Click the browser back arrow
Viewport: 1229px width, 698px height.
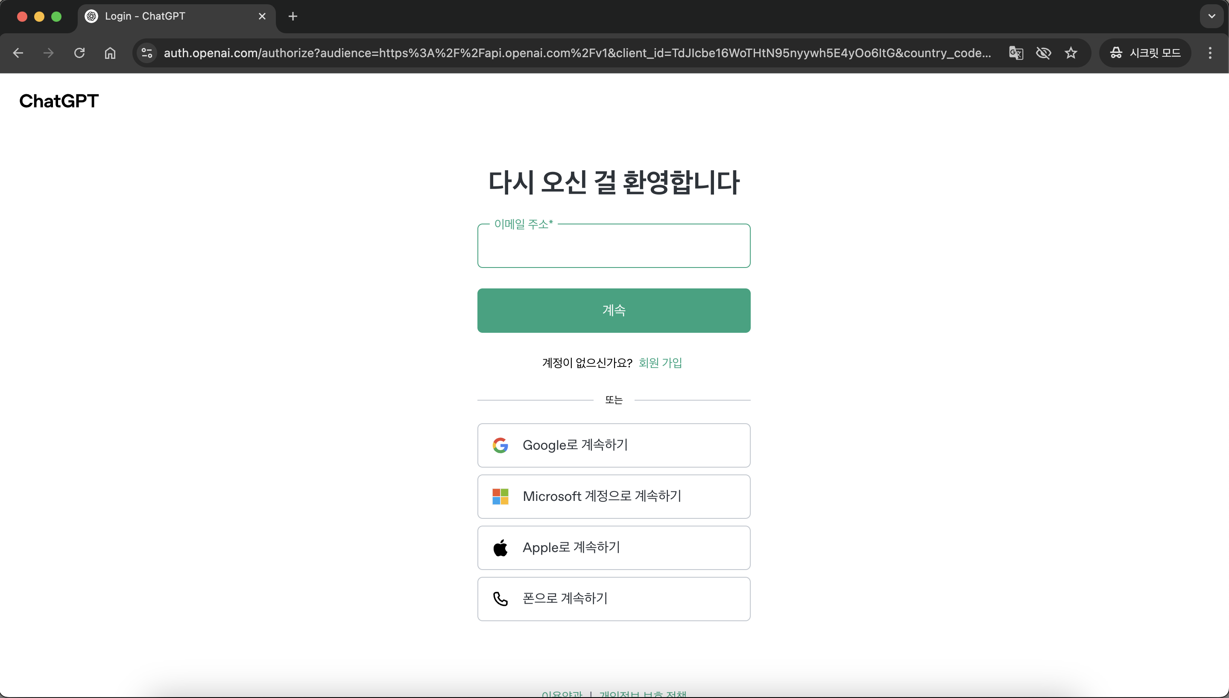[x=18, y=53]
